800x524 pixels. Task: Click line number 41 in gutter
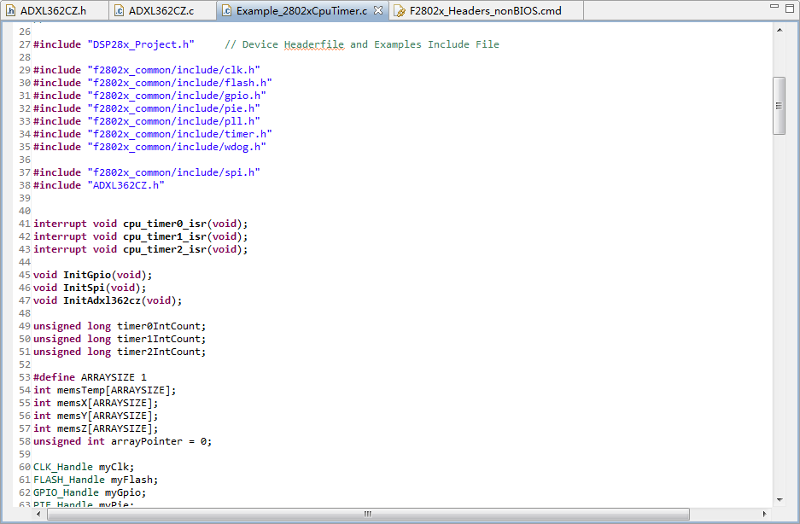(x=25, y=224)
